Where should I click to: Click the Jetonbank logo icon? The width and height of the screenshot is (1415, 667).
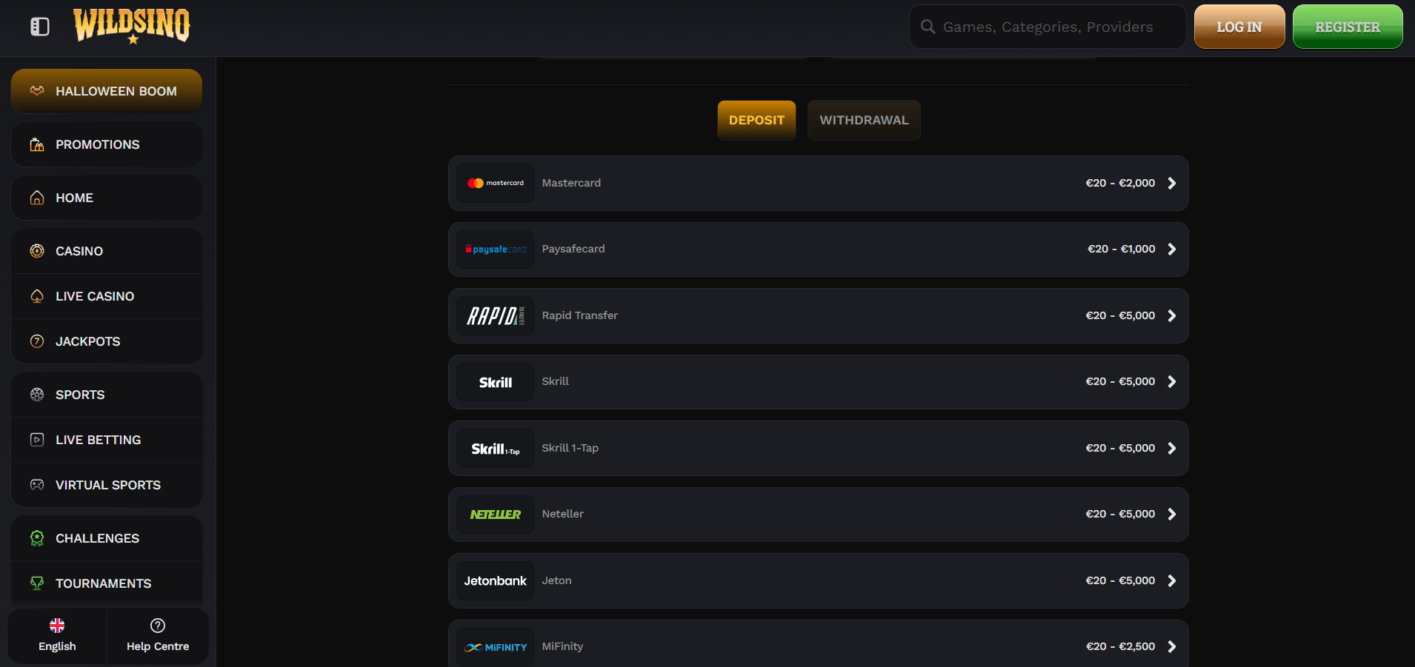pos(495,581)
